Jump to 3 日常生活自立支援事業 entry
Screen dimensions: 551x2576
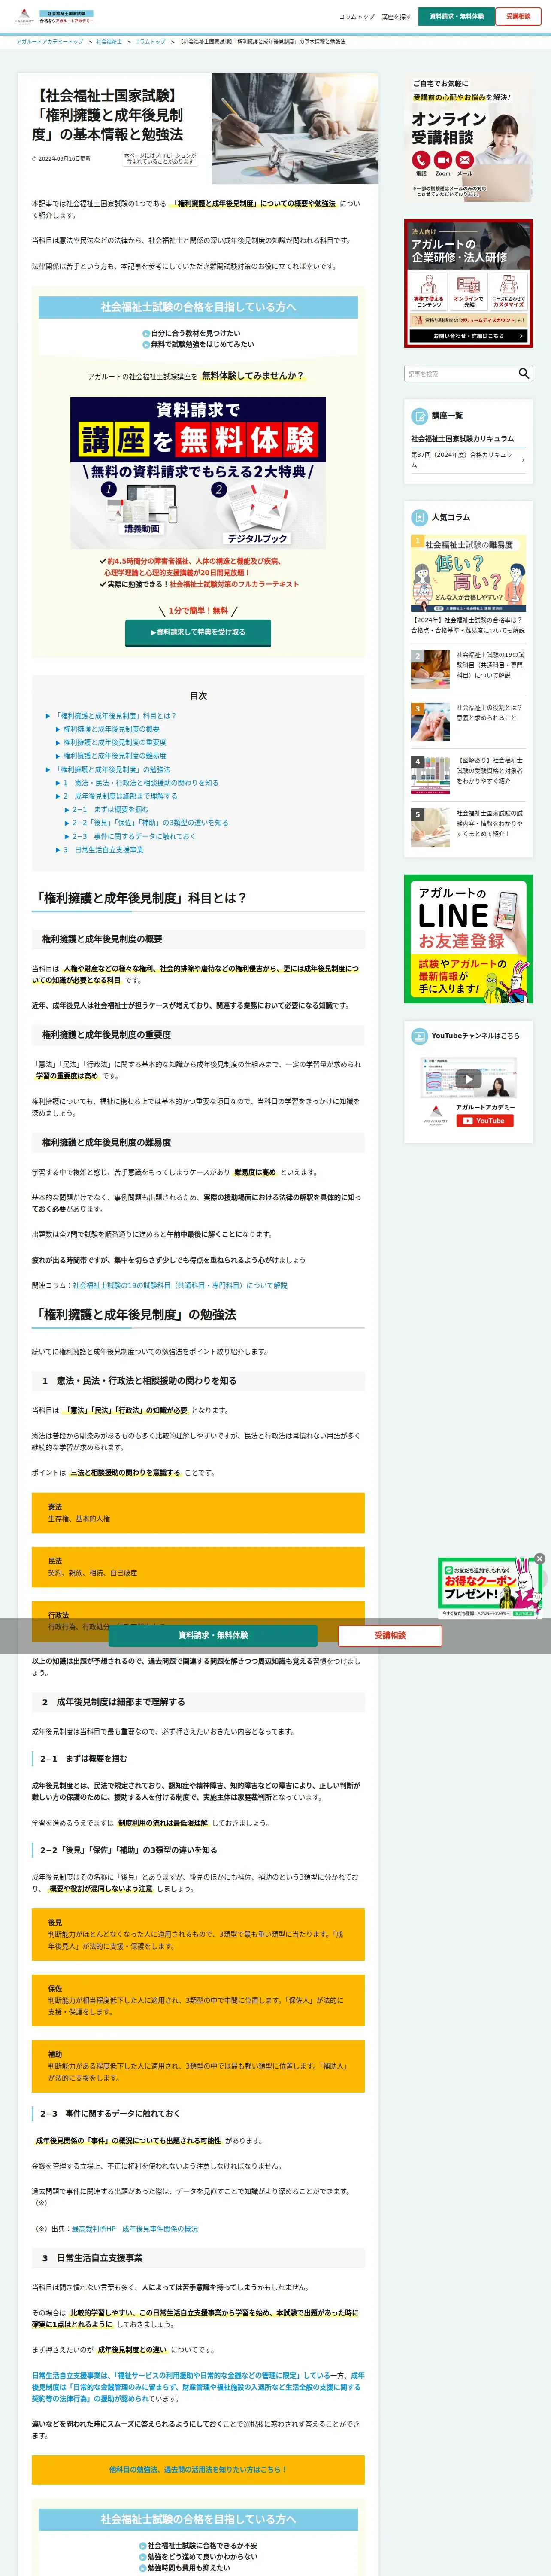click(103, 850)
